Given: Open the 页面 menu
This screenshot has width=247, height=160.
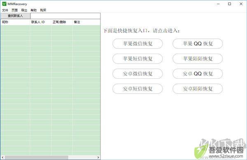Looking at the screenshot, I should pyautogui.click(x=15, y=10).
